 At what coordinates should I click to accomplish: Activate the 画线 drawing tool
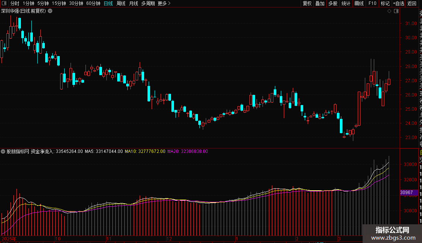359,3
